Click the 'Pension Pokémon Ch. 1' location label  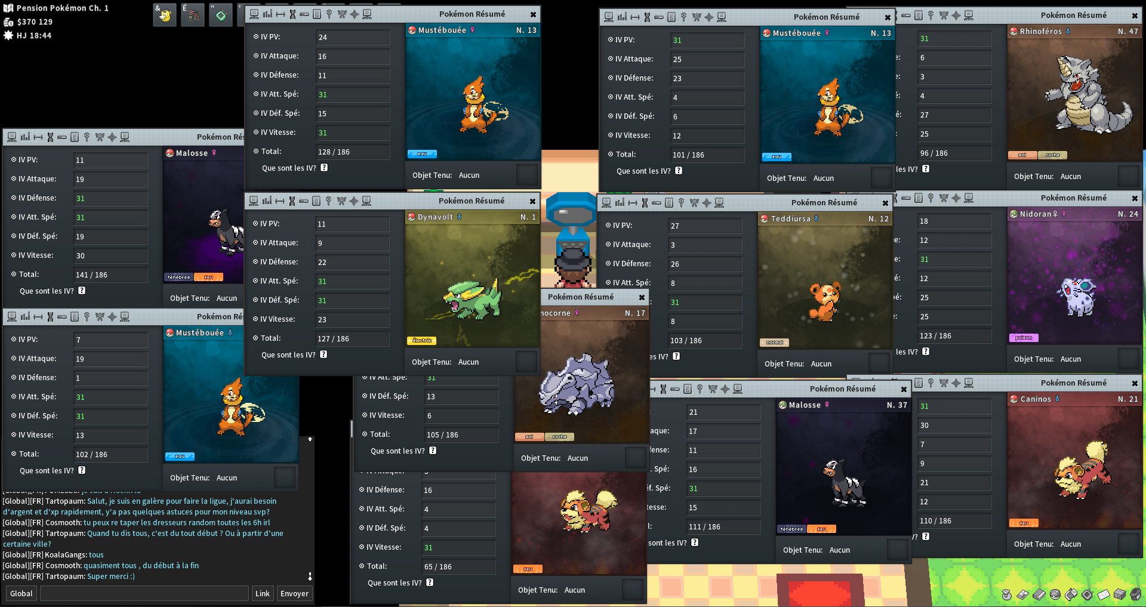(x=62, y=8)
